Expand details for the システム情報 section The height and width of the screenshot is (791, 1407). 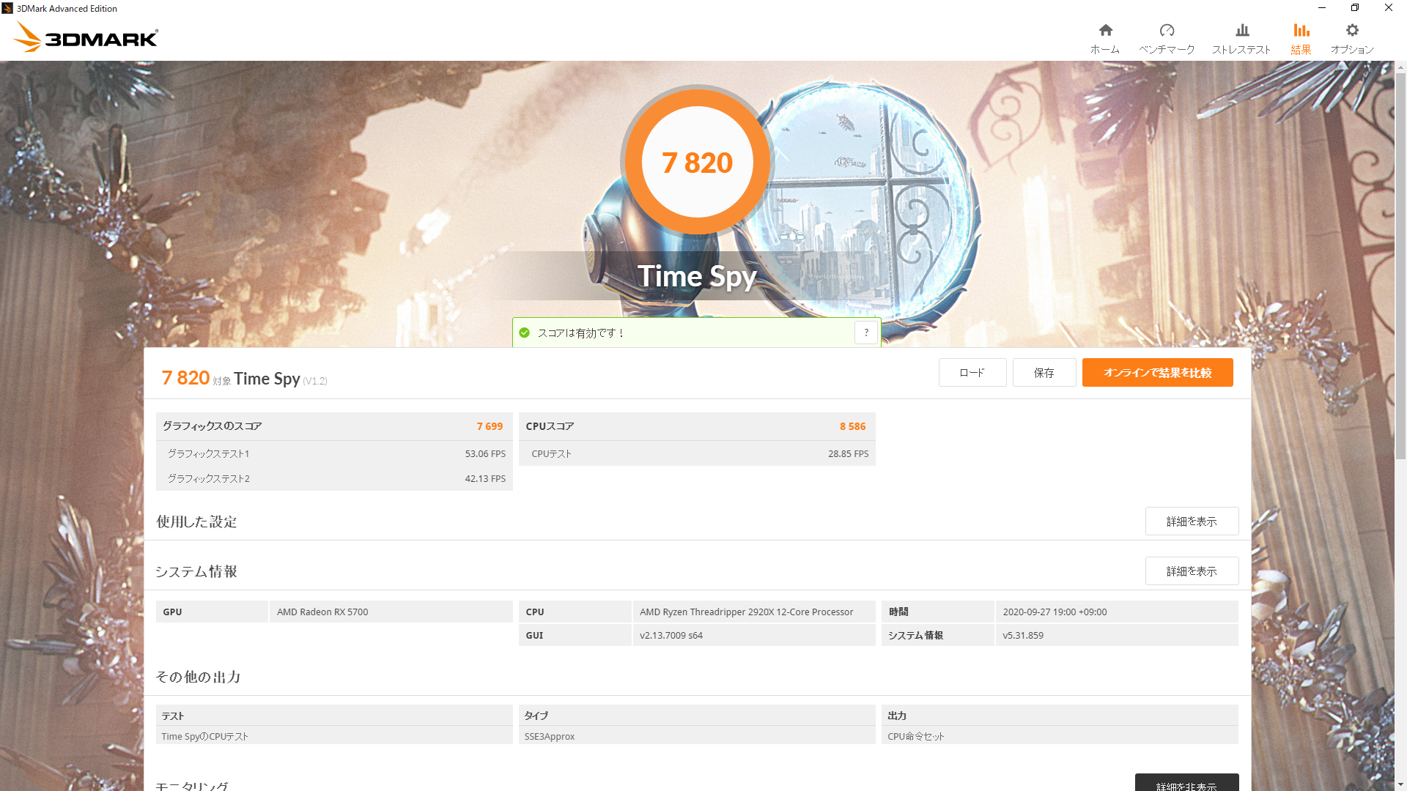point(1191,571)
